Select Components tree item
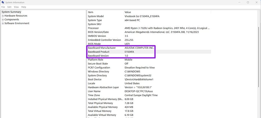Image resolution: width=261 pixels, height=118 pixels. (x=12, y=20)
